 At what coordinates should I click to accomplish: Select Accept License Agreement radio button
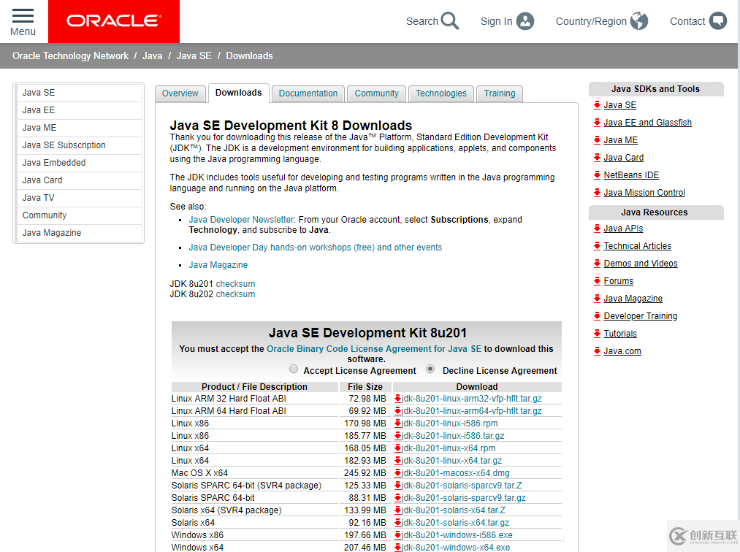(x=294, y=369)
